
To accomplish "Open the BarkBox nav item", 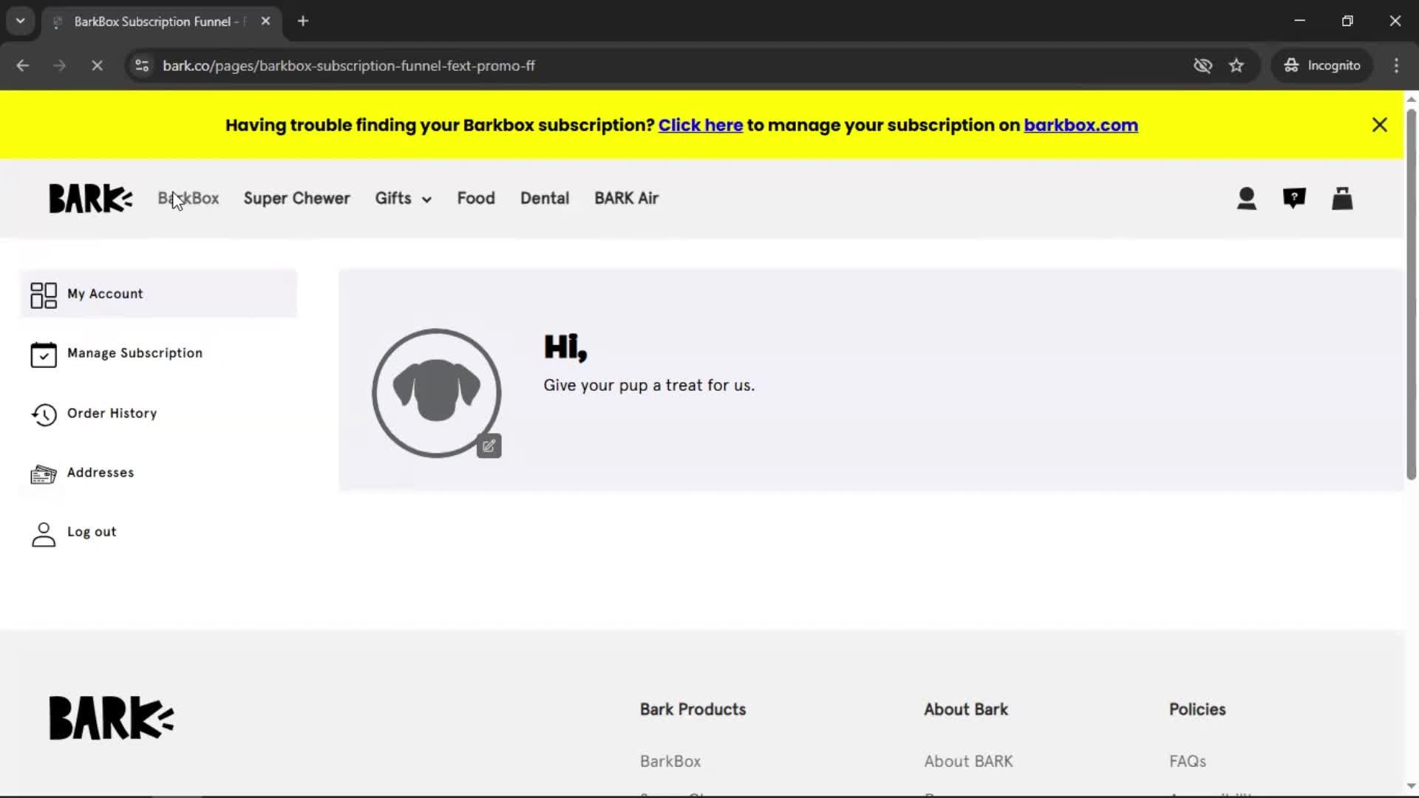I will [188, 198].
